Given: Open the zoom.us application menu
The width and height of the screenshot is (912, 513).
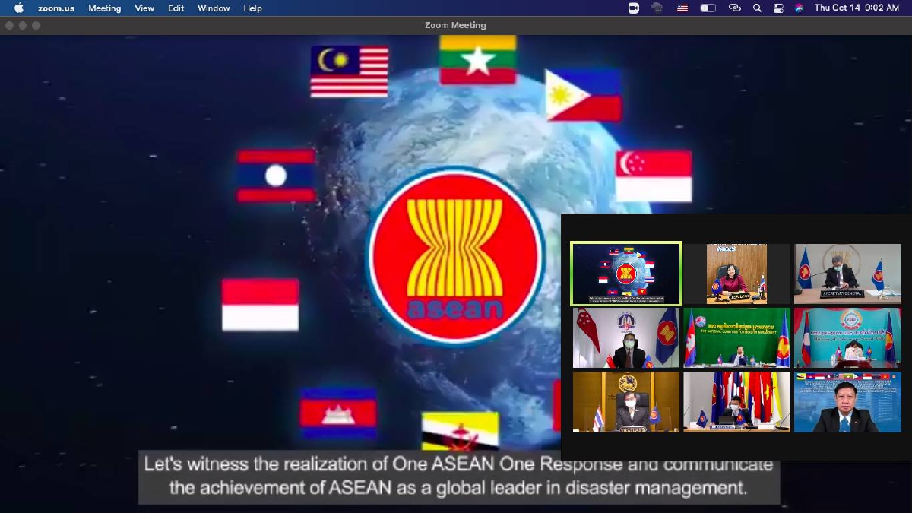Looking at the screenshot, I should [x=54, y=8].
